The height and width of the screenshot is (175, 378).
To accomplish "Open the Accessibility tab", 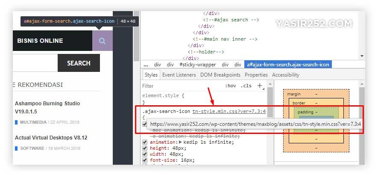I will pos(286,75).
